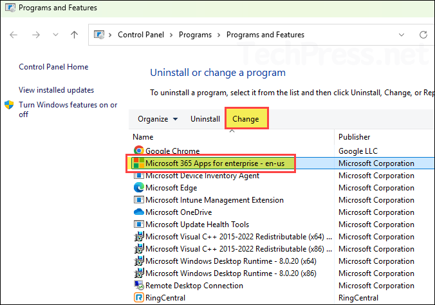Screen dimensions: 435x305
Task: Expand the chevron after Control Panel breadcrumb
Action: (171, 35)
